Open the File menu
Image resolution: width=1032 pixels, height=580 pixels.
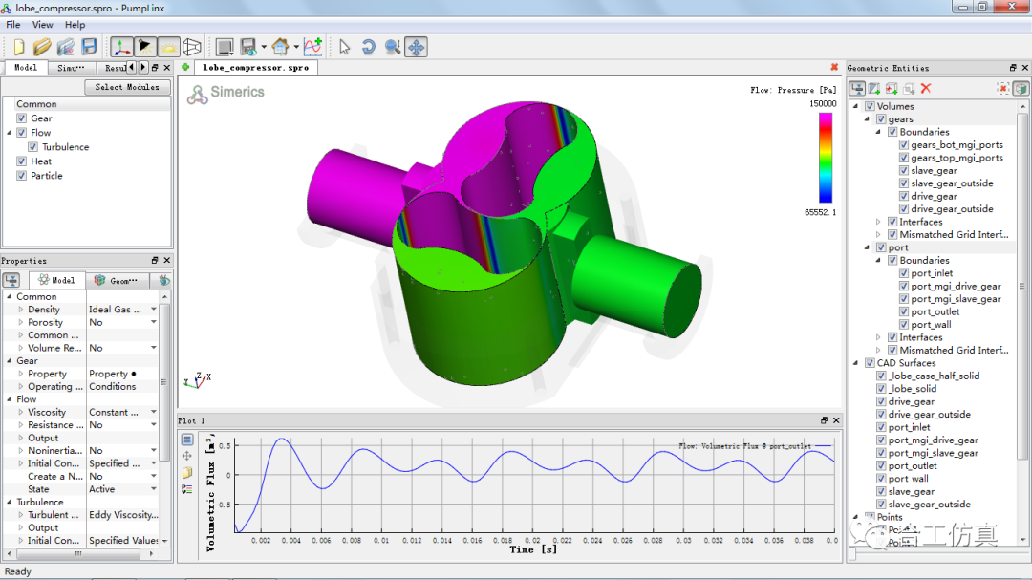tap(13, 24)
